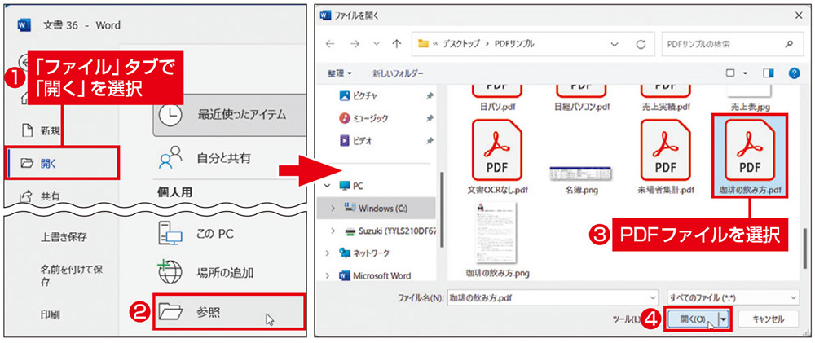Choose 上書き保存 in backstage menu

[x=64, y=238]
